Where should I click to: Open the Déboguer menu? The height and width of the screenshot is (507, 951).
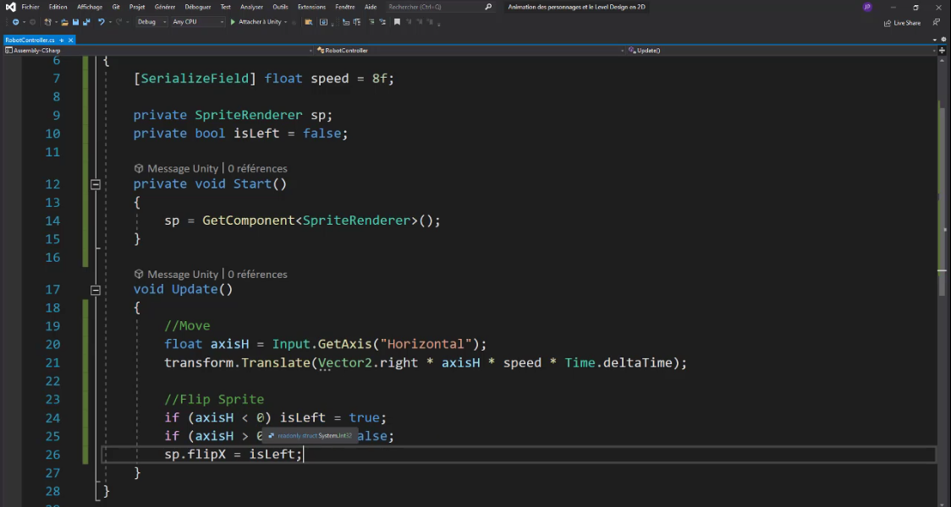point(197,7)
